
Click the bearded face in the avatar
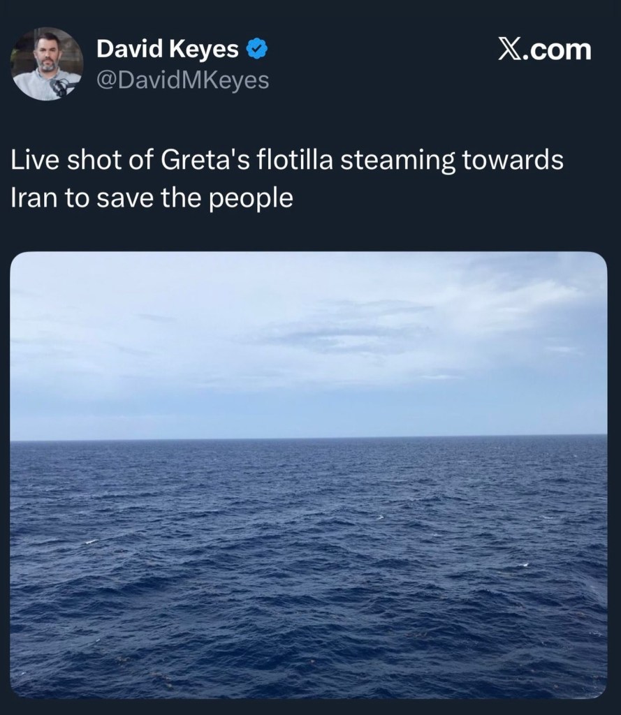pos(48,55)
